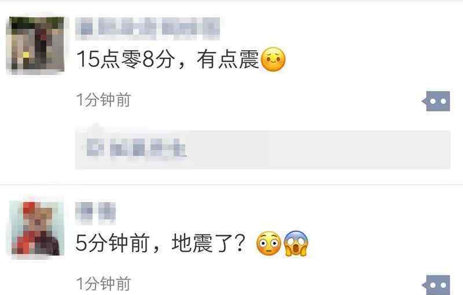Open avatar of the 15点零8分 poster
The height and width of the screenshot is (295, 463).
point(35,43)
